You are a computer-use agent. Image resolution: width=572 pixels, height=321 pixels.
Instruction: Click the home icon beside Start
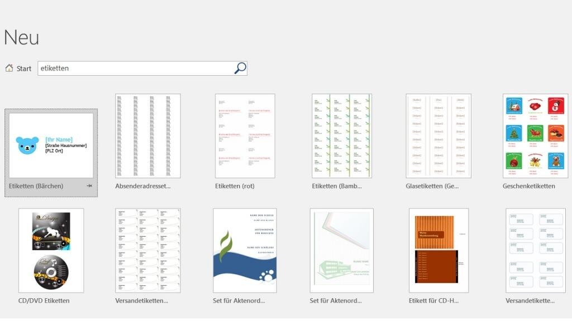(x=9, y=68)
